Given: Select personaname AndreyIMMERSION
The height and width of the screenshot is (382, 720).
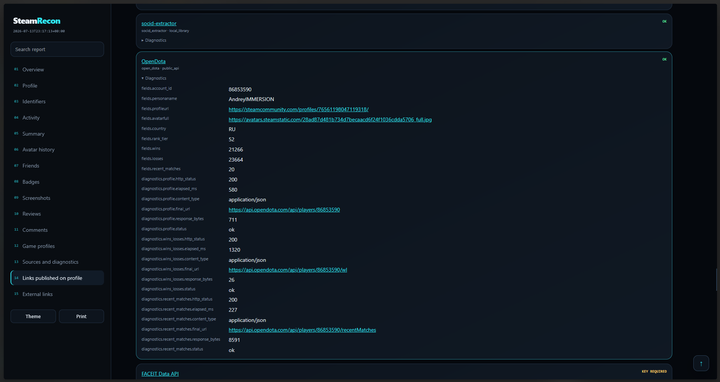Looking at the screenshot, I should [x=251, y=99].
